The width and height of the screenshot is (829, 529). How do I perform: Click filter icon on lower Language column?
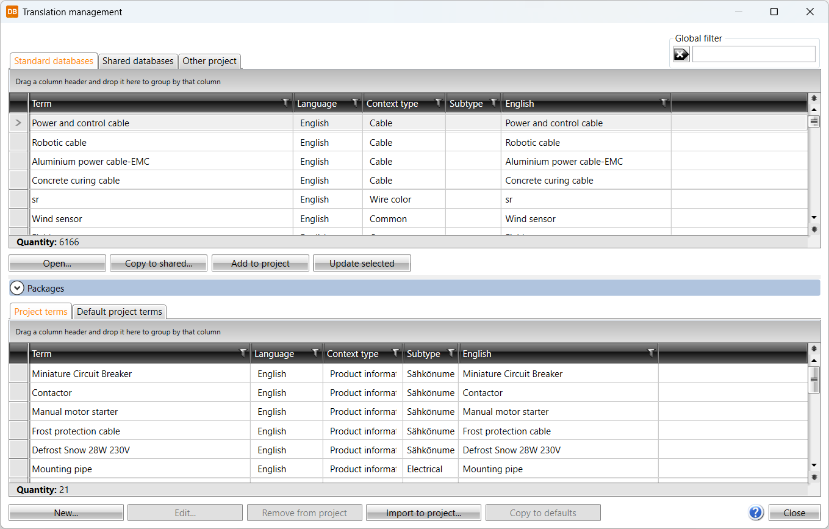coord(315,353)
